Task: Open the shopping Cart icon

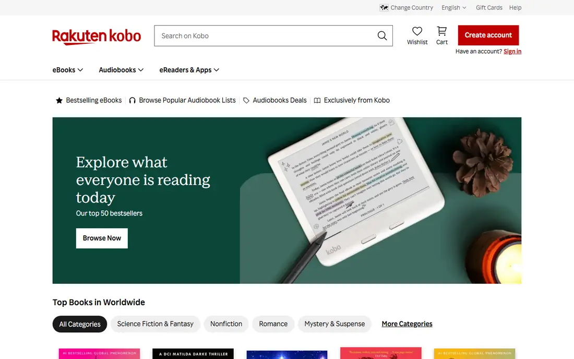Action: coord(442,31)
